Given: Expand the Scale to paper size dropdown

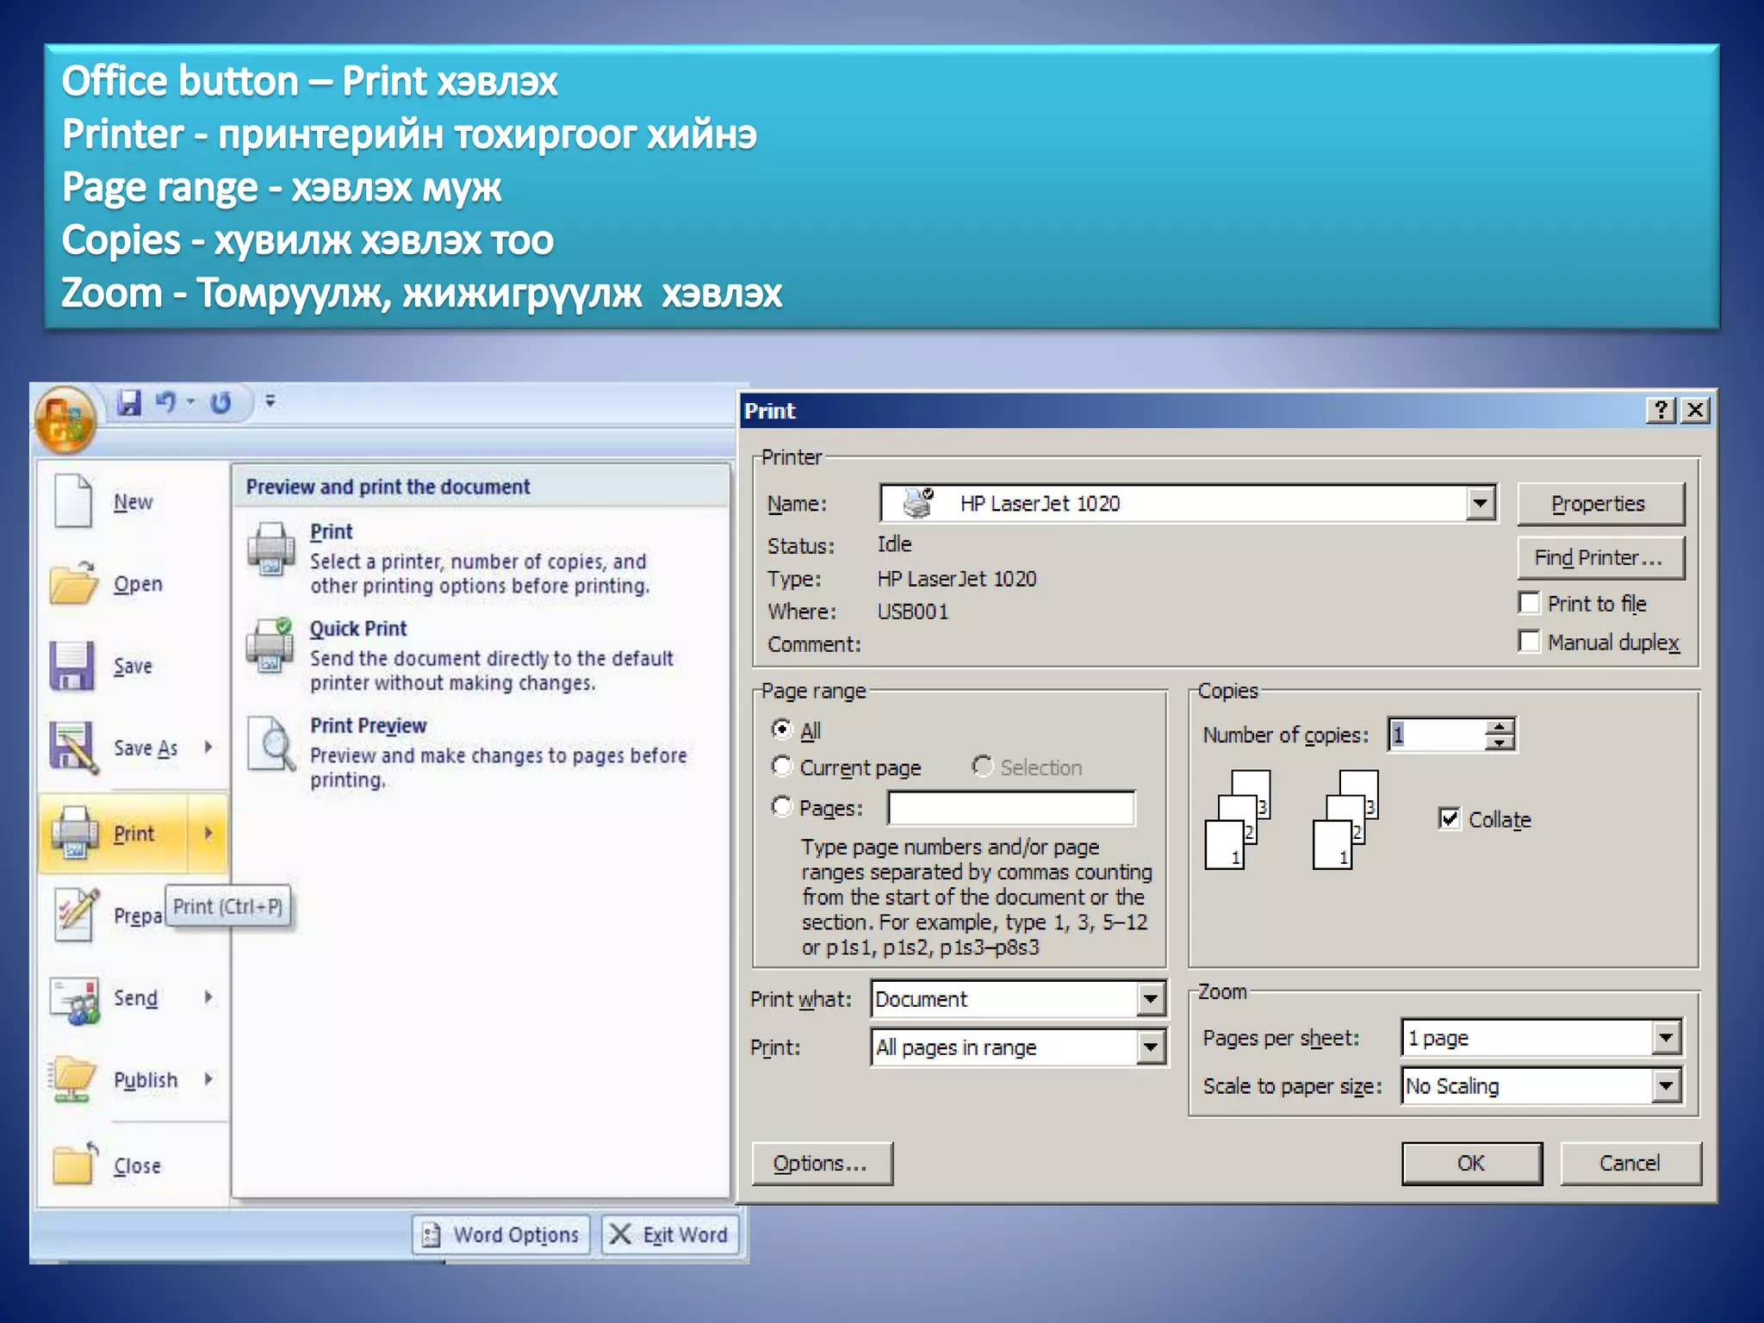Looking at the screenshot, I should pyautogui.click(x=1666, y=1085).
